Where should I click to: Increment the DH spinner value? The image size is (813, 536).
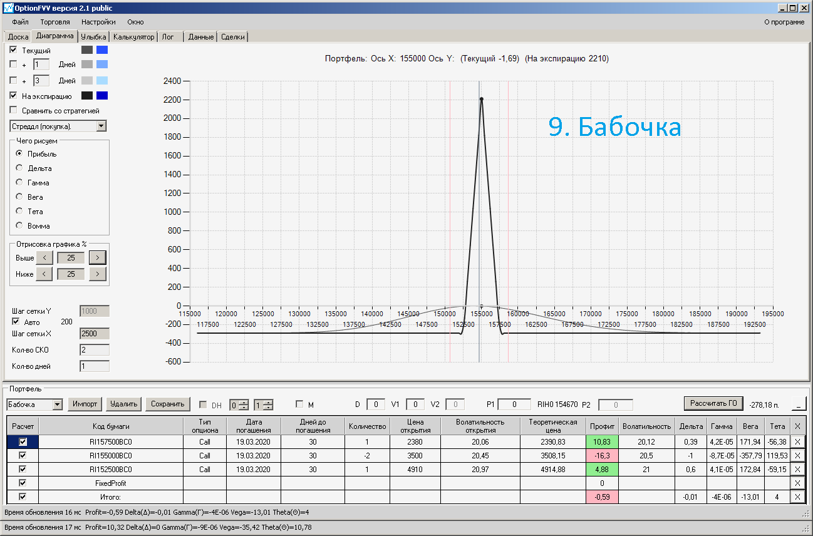pyautogui.click(x=244, y=402)
